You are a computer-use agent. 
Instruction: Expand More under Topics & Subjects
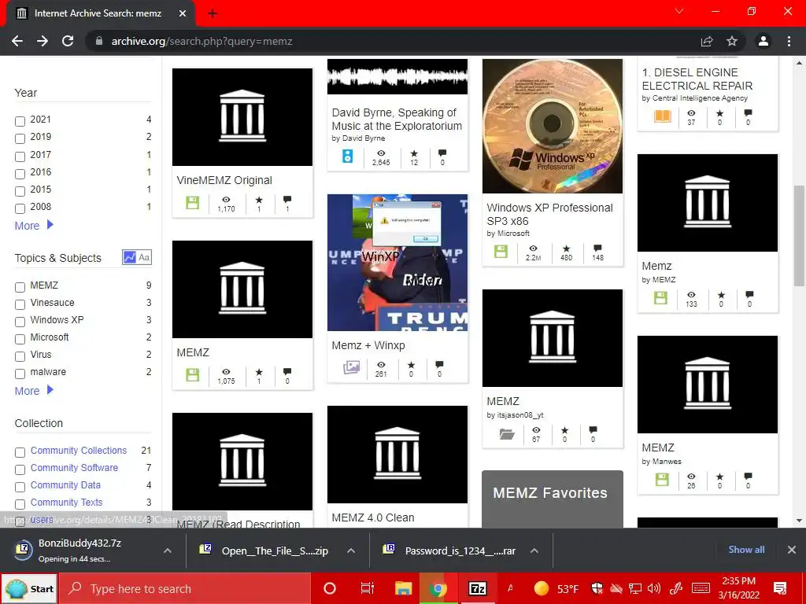click(x=34, y=391)
